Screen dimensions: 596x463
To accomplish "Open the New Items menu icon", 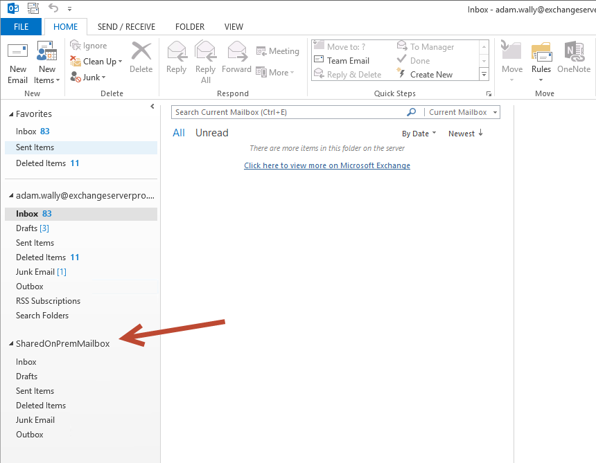I will point(46,51).
